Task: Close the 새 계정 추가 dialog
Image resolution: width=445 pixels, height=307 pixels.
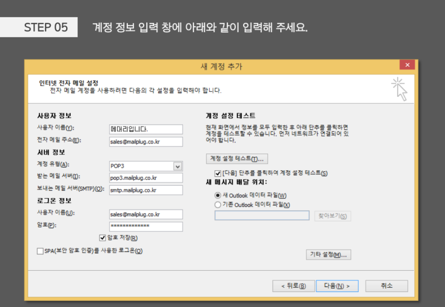Action: click(x=407, y=65)
